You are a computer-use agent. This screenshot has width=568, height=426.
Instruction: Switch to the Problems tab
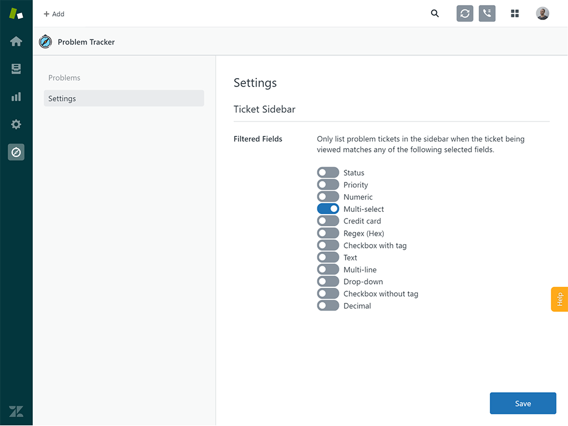64,78
